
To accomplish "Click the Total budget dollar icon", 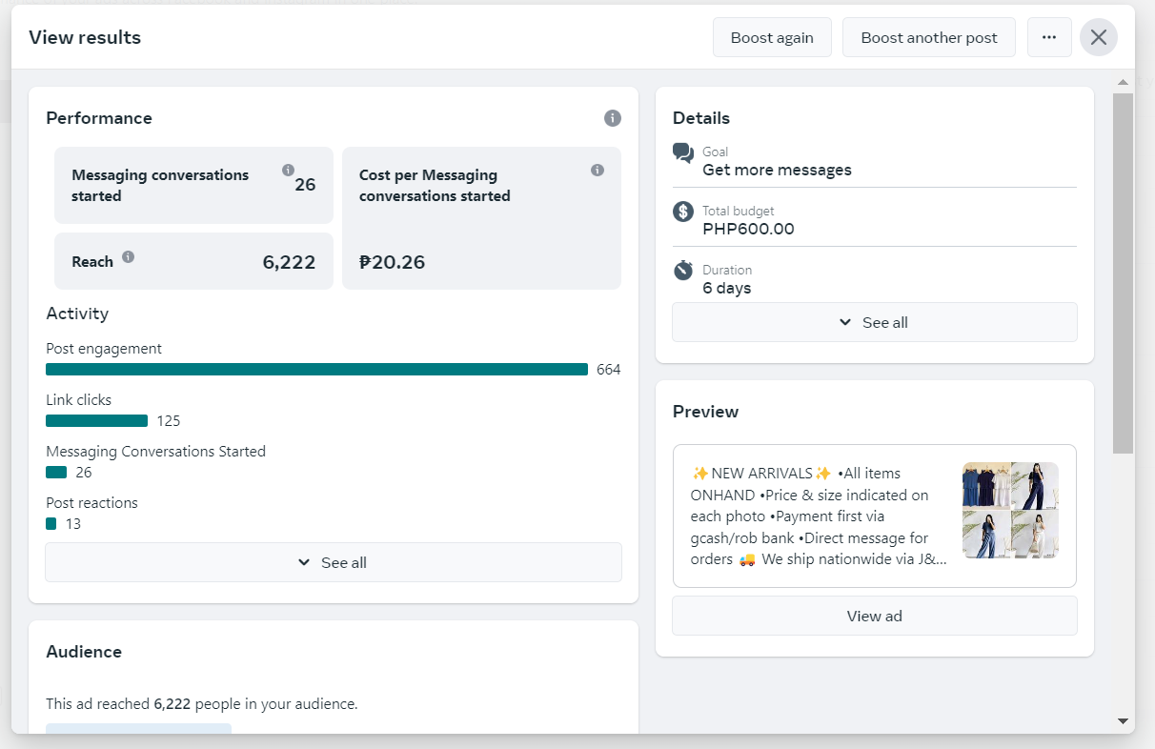I will point(683,212).
